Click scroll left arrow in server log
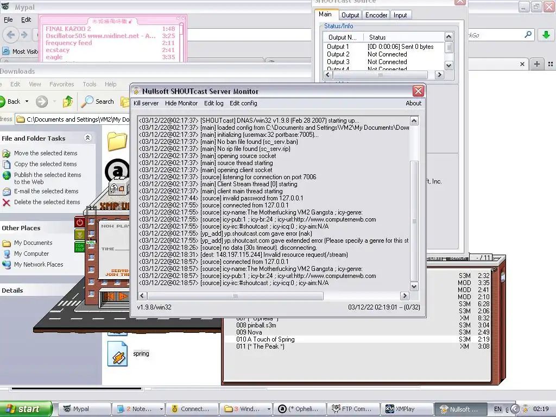This screenshot has height=417, width=556. 142,295
